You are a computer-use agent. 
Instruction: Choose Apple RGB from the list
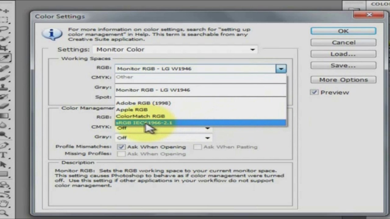200,109
